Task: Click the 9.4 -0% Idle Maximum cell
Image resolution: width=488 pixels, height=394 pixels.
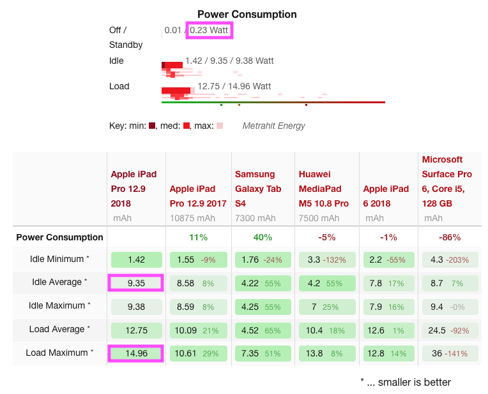Action: point(450,307)
